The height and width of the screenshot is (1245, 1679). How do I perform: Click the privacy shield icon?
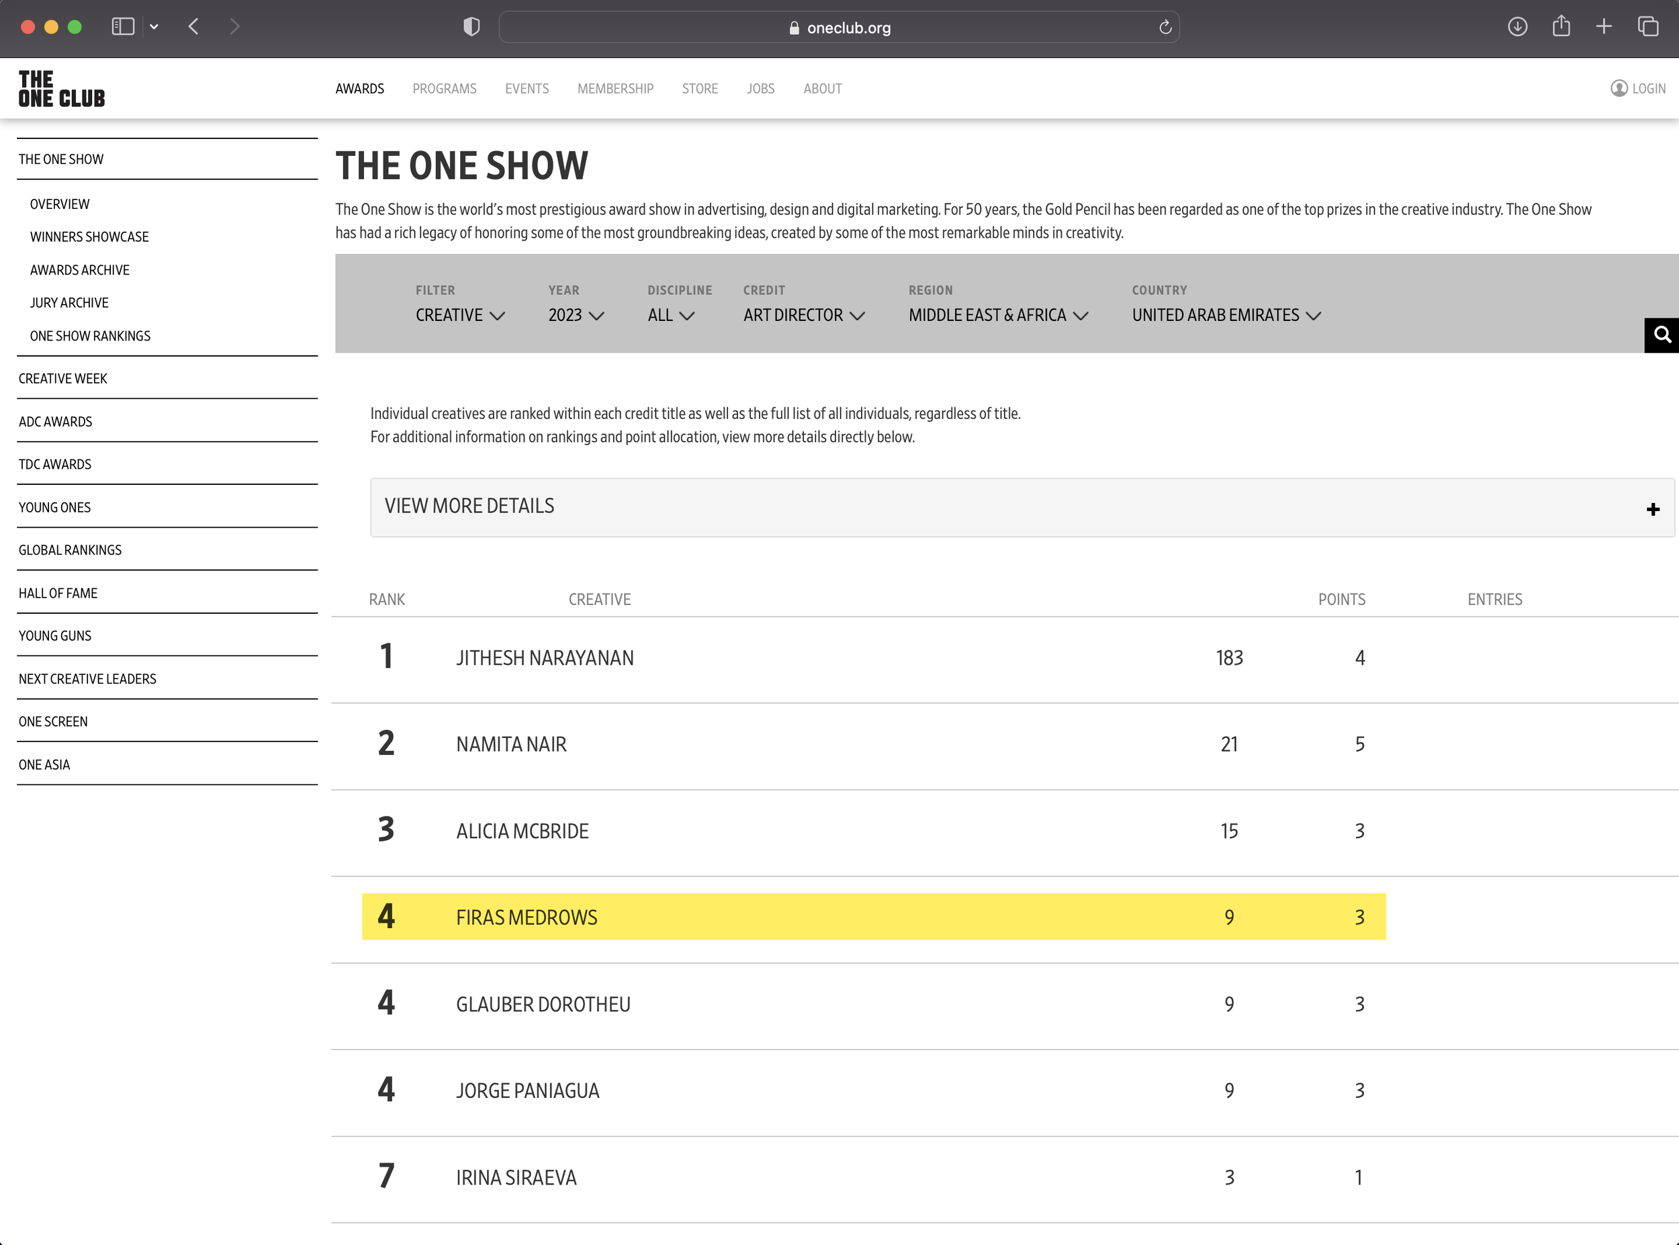(471, 27)
